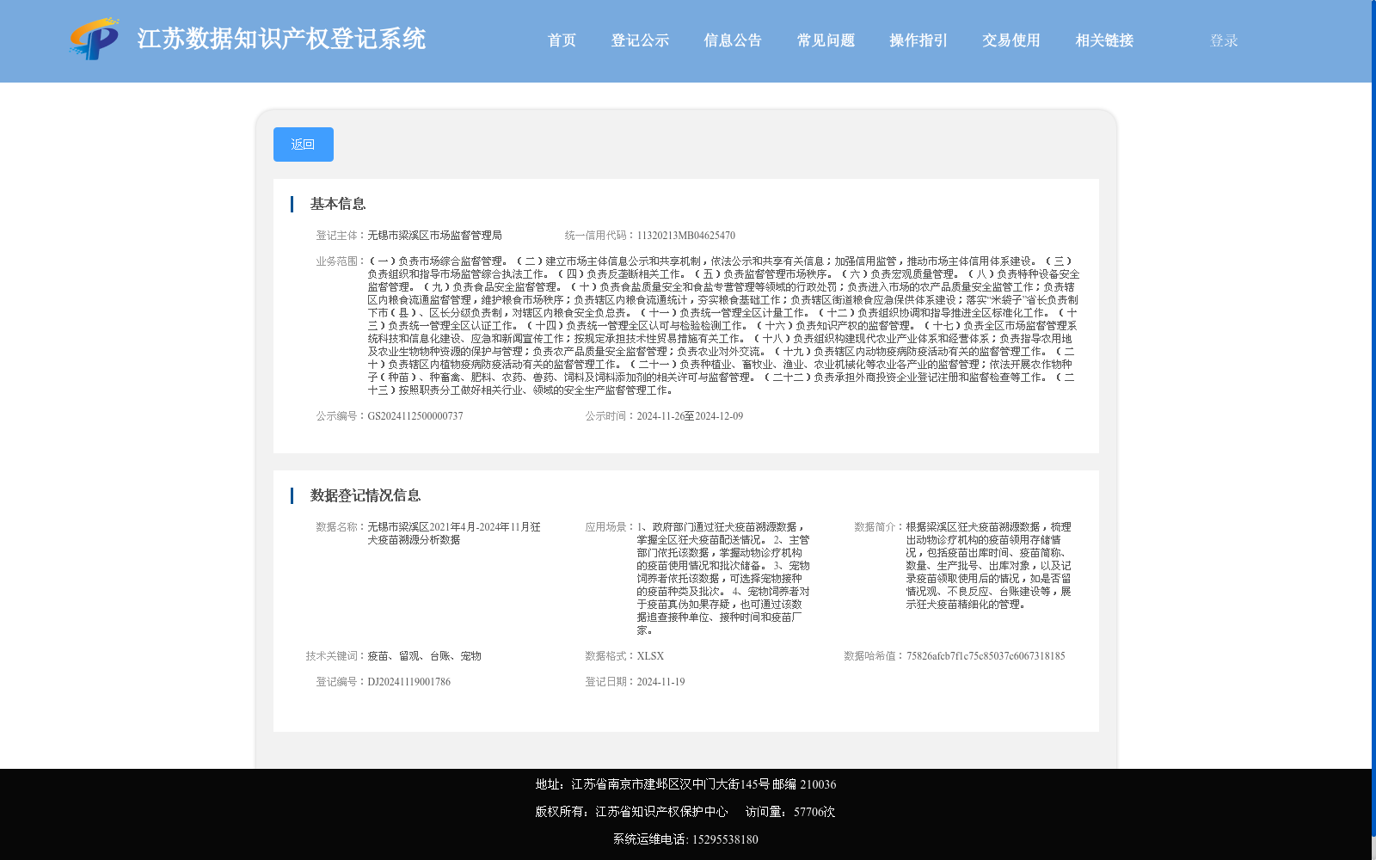This screenshot has height=860, width=1376.
Task: Open the 交易使用 menu item
Action: pos(1011,40)
